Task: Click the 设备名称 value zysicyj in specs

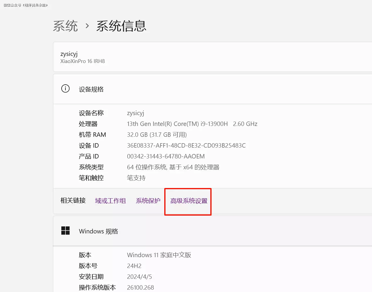Action: pyautogui.click(x=136, y=113)
